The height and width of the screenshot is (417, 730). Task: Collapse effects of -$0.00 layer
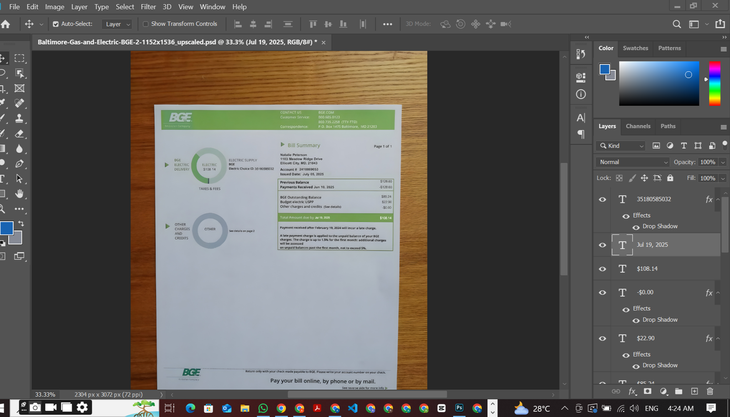point(718,292)
